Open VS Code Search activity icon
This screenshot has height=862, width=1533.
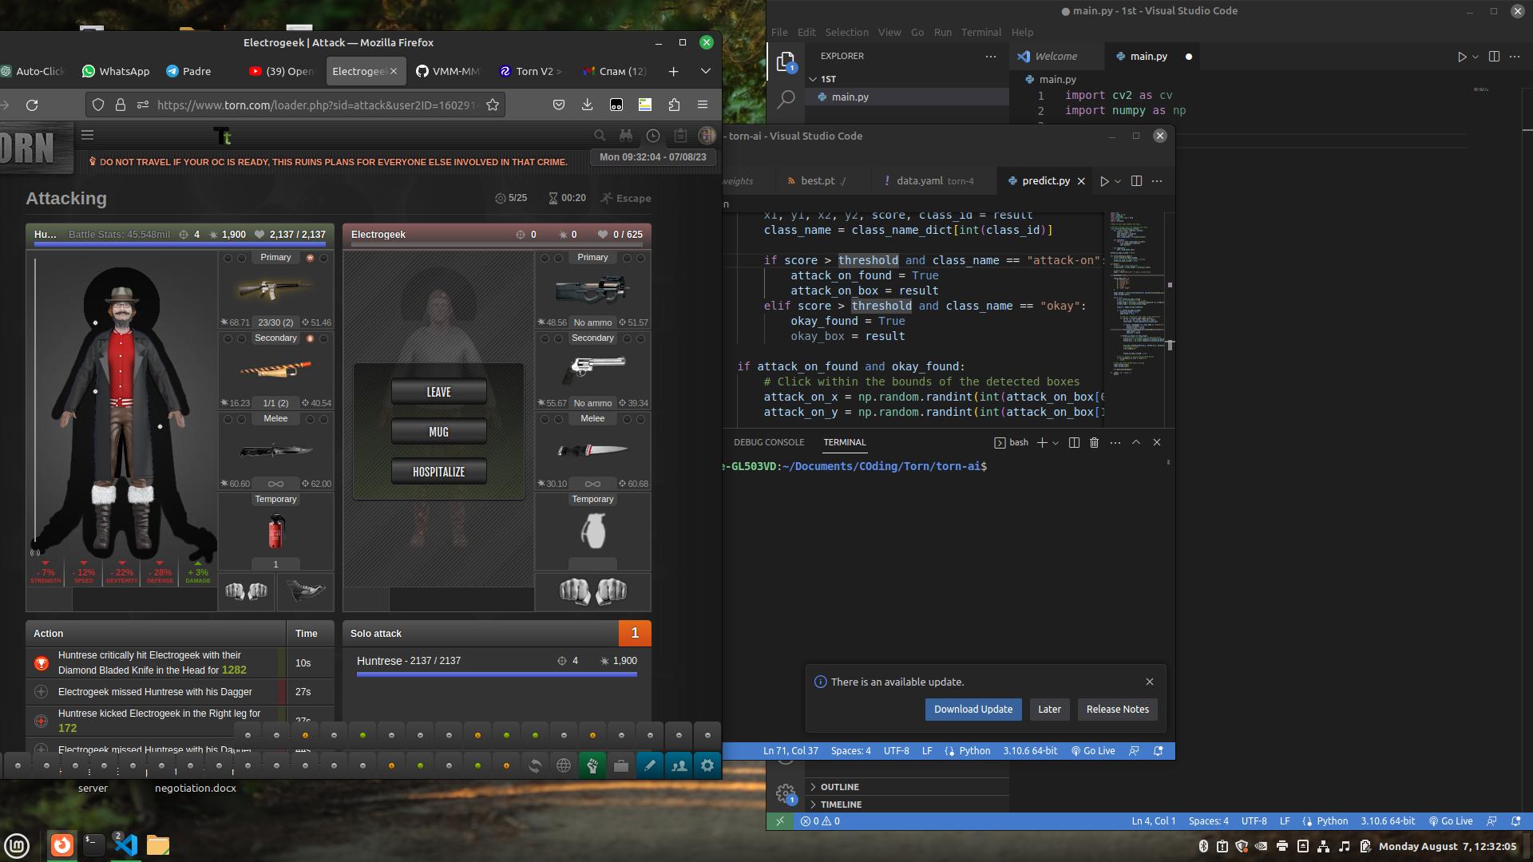point(786,99)
